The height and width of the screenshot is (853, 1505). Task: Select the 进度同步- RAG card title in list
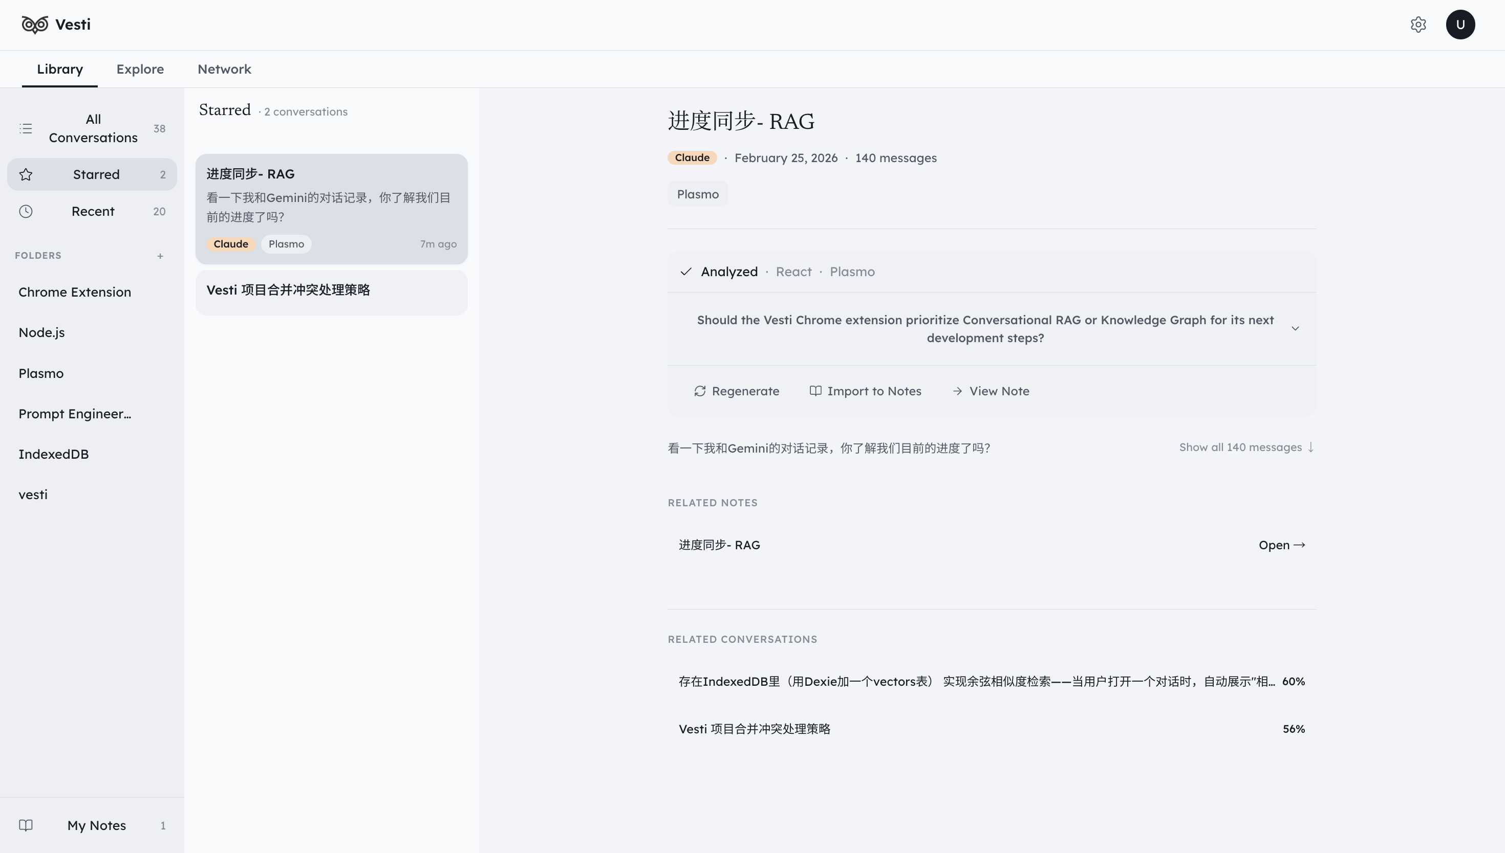click(x=250, y=174)
